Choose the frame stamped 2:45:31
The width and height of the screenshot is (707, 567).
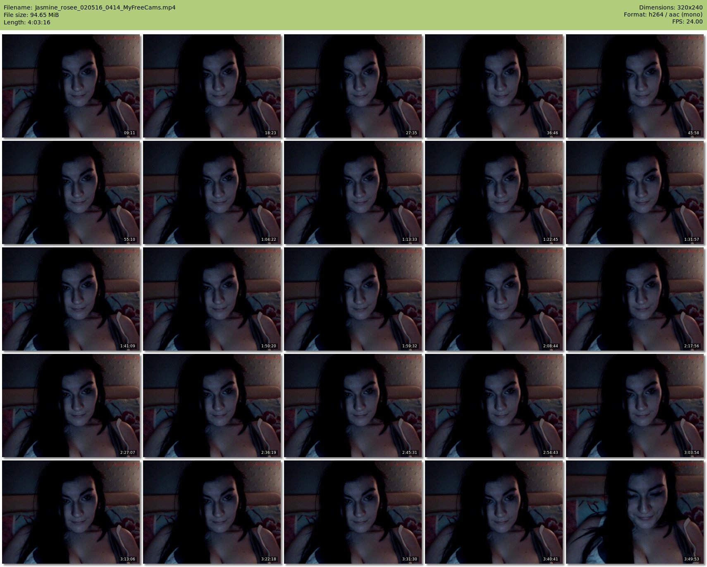[x=353, y=406]
